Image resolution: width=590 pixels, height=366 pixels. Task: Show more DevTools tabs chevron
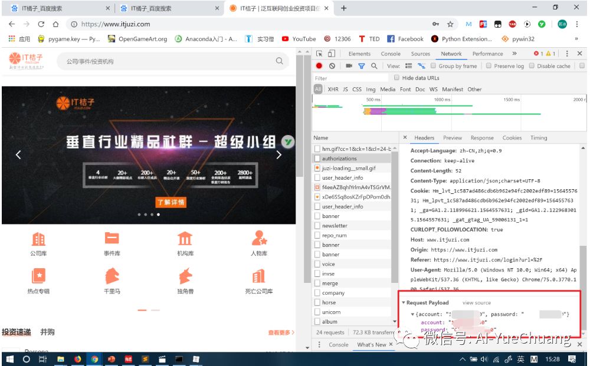[x=514, y=54]
